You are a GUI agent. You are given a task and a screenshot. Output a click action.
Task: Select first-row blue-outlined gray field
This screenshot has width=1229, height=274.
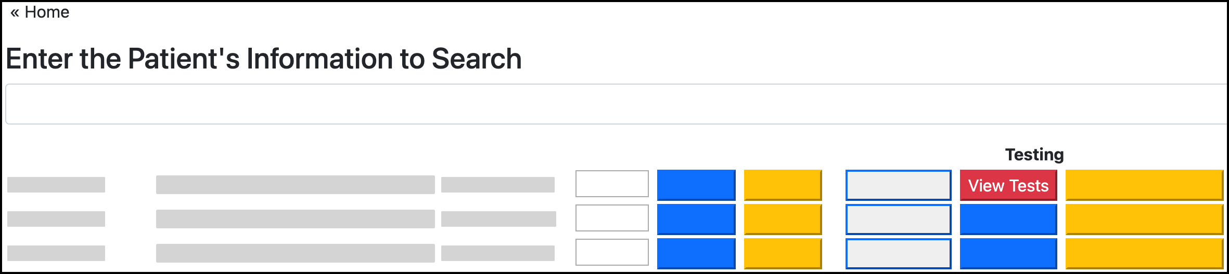pos(898,185)
